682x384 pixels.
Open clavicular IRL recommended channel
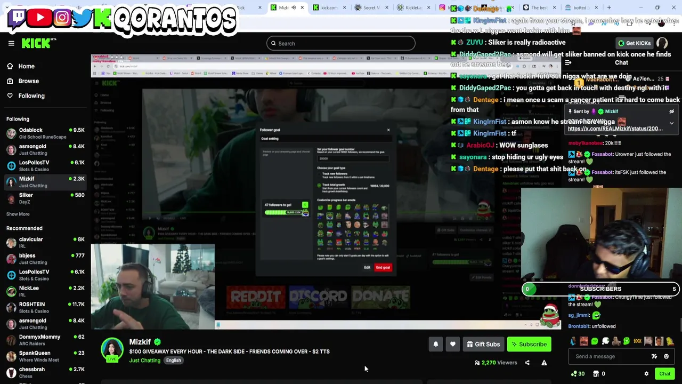(45, 243)
